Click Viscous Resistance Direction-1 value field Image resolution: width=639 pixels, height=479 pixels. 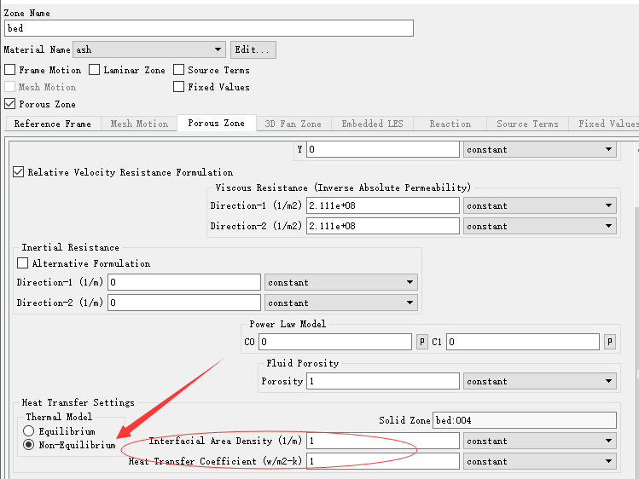tap(383, 205)
